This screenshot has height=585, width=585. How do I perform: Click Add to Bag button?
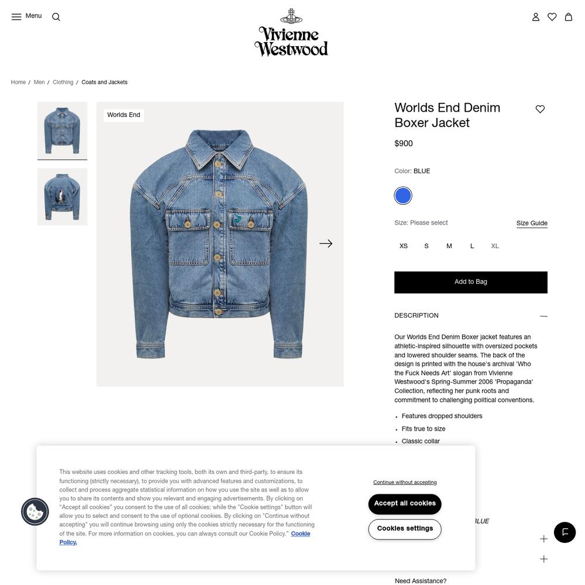click(x=471, y=282)
